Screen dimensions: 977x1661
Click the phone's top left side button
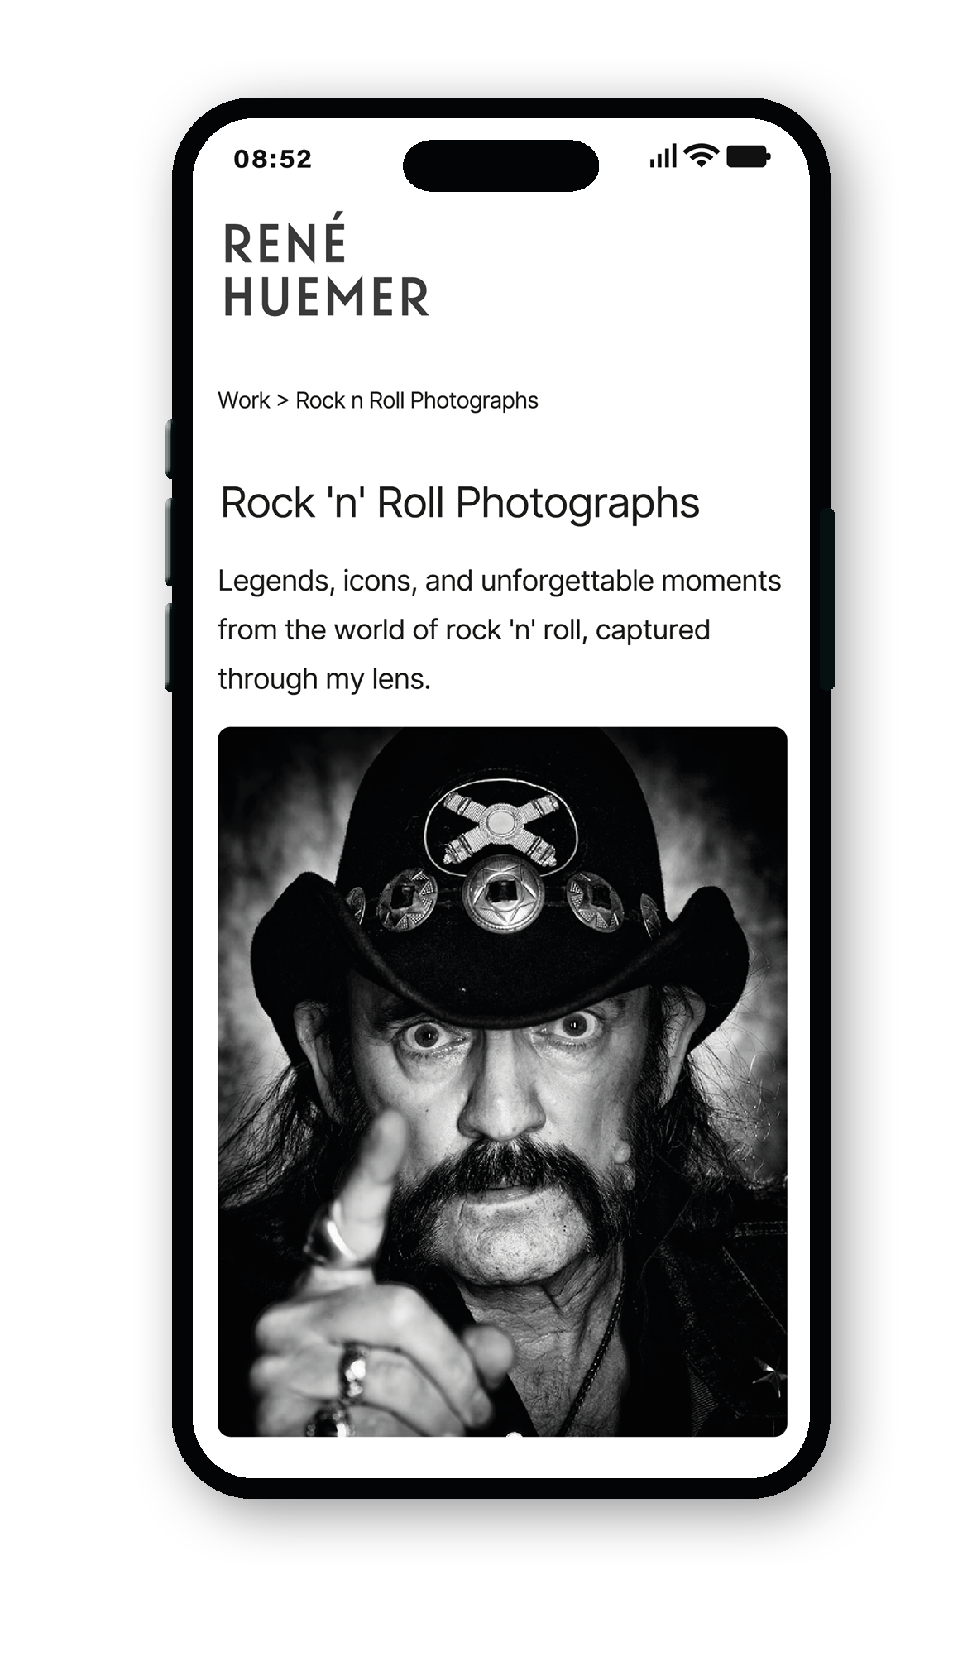point(170,449)
